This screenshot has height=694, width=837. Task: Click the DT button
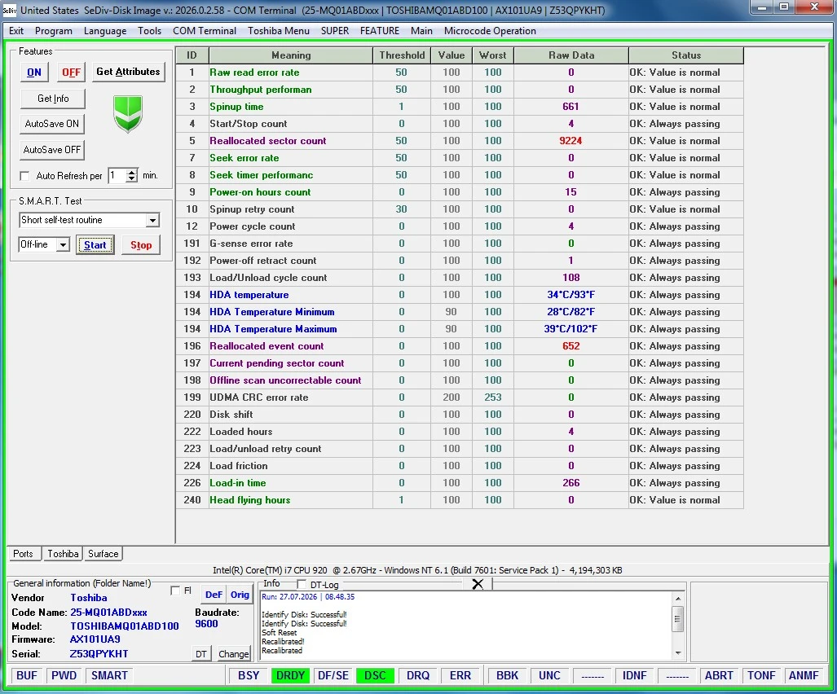[x=200, y=653]
